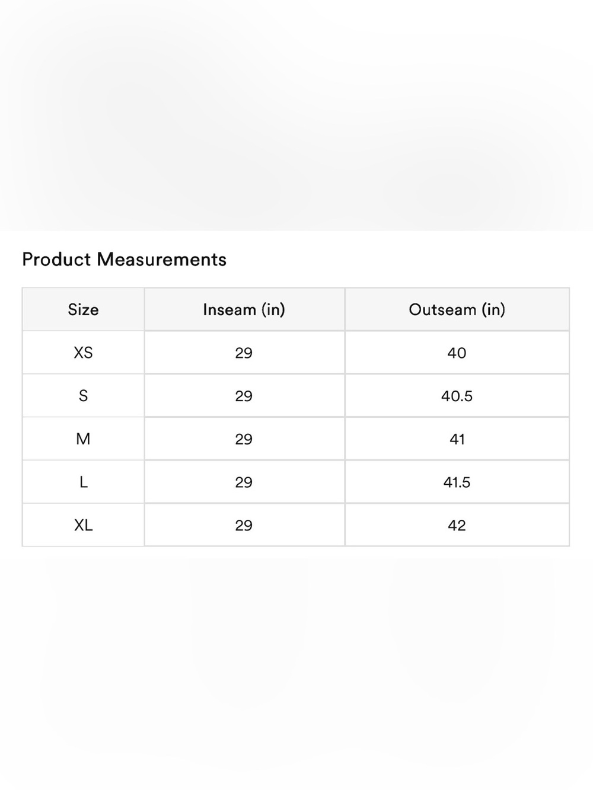The height and width of the screenshot is (790, 593).
Task: Click the blurred product image above the table
Action: 296,116
